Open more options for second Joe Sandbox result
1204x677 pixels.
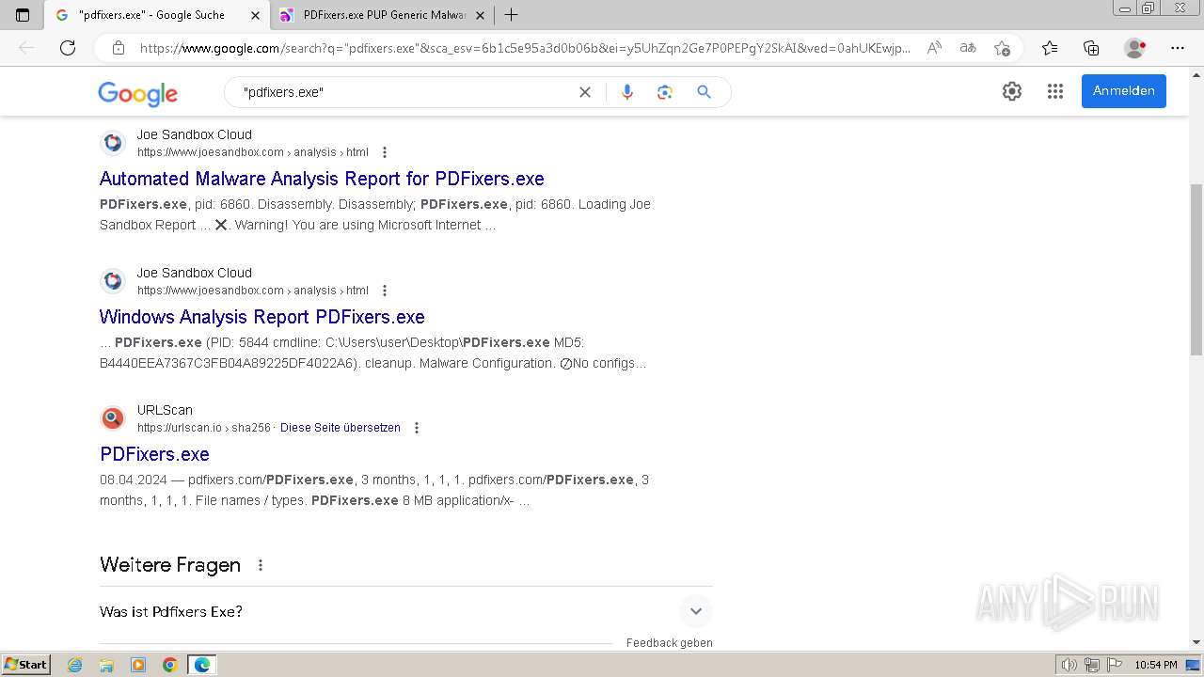point(384,291)
